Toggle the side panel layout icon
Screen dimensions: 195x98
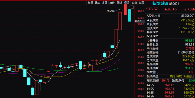pos(132,7)
